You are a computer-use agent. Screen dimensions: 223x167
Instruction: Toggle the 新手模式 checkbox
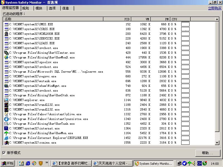point(4,153)
